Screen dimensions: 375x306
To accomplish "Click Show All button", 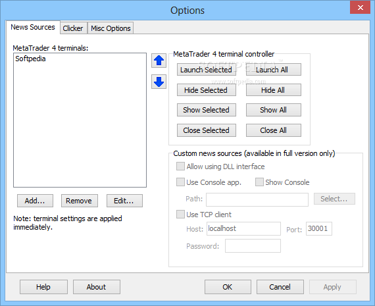I will 274,110.
